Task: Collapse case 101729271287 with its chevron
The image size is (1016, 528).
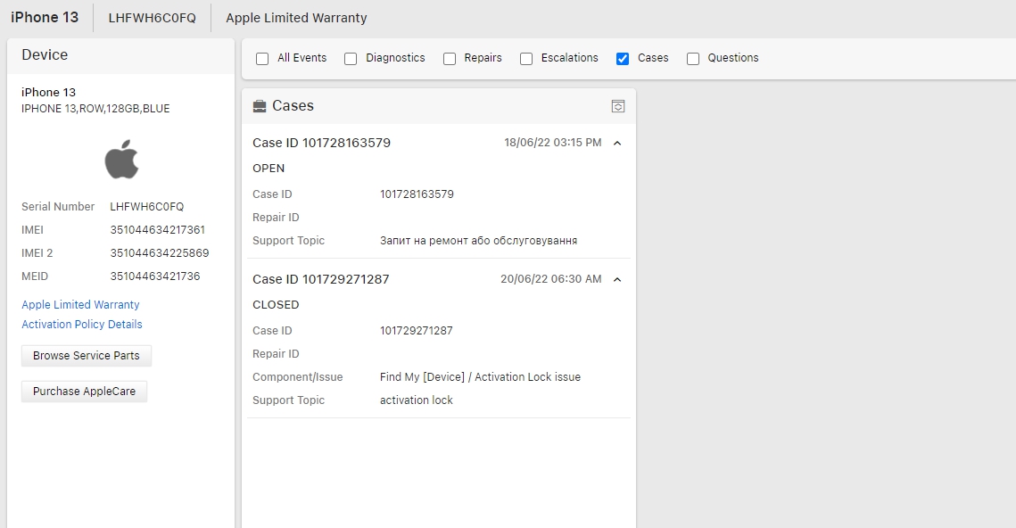Action: pos(617,280)
